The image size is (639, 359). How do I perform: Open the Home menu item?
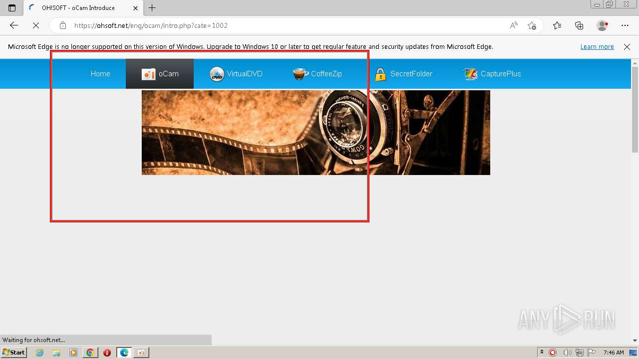click(x=100, y=74)
